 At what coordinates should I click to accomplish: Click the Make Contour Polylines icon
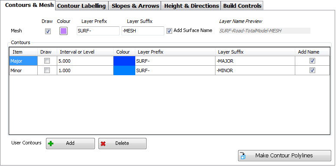(243, 156)
